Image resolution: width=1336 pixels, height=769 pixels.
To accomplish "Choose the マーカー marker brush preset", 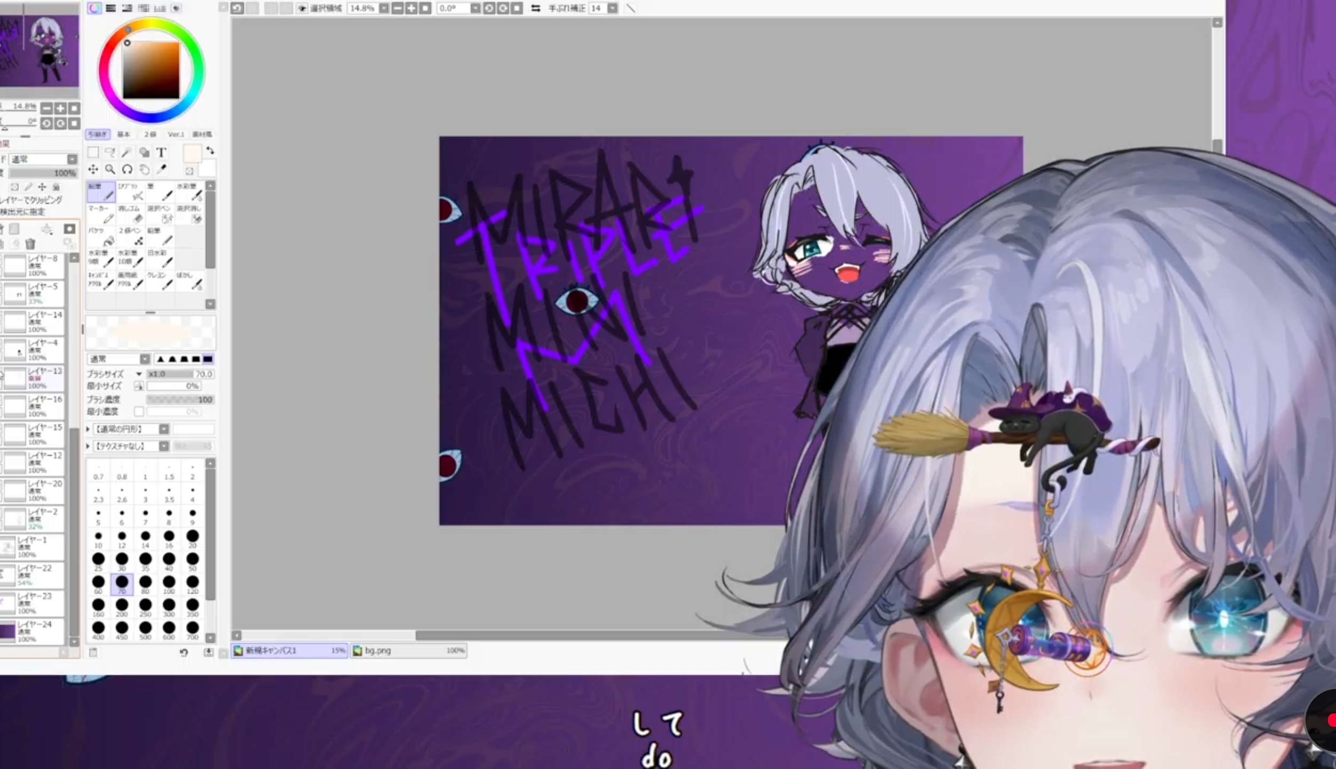I will coord(101,214).
